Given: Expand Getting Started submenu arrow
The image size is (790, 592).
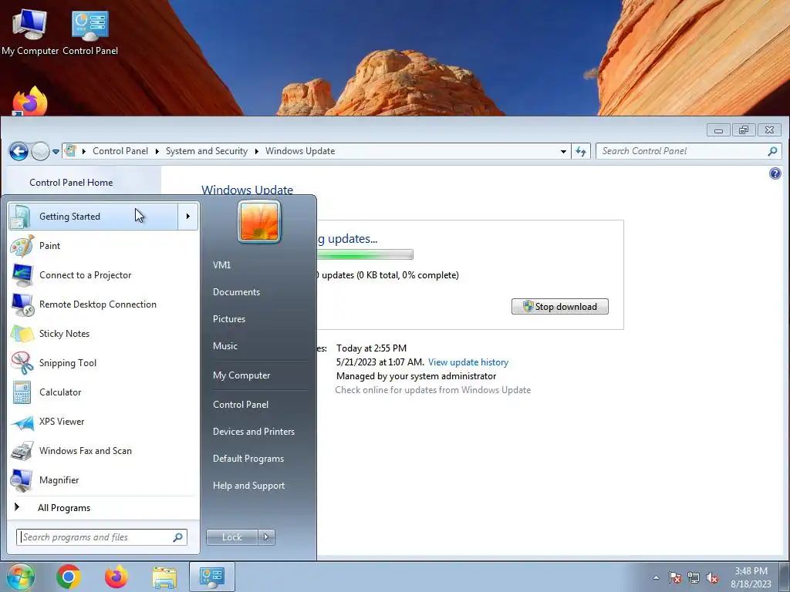Looking at the screenshot, I should tap(188, 217).
